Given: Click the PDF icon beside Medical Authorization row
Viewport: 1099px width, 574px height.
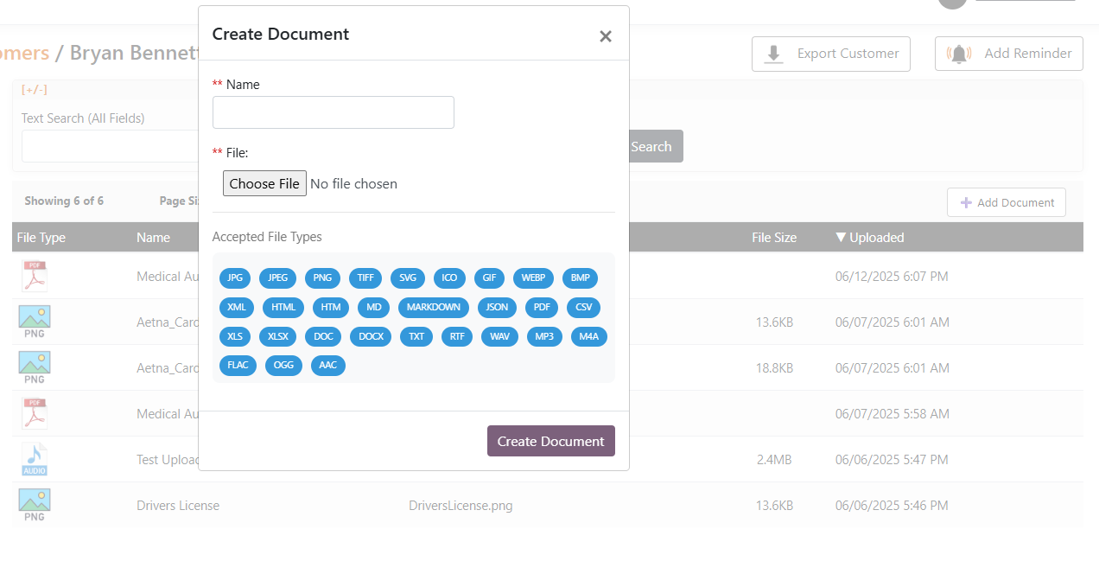Looking at the screenshot, I should click(34, 275).
